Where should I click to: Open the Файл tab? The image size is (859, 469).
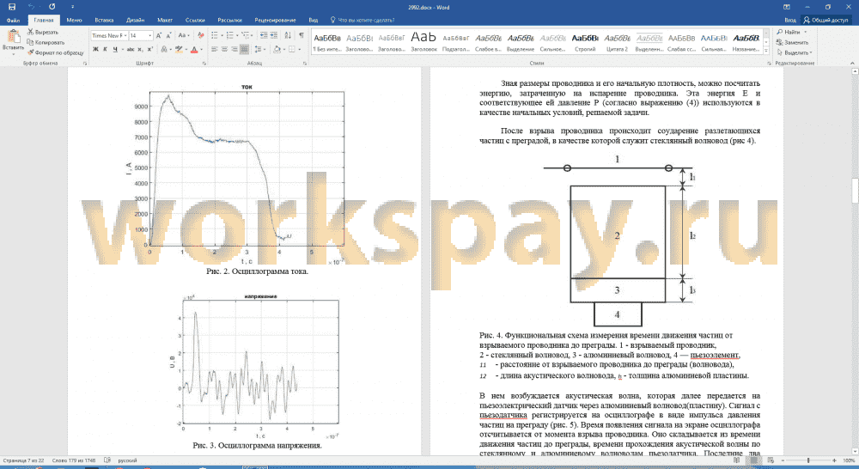point(13,21)
